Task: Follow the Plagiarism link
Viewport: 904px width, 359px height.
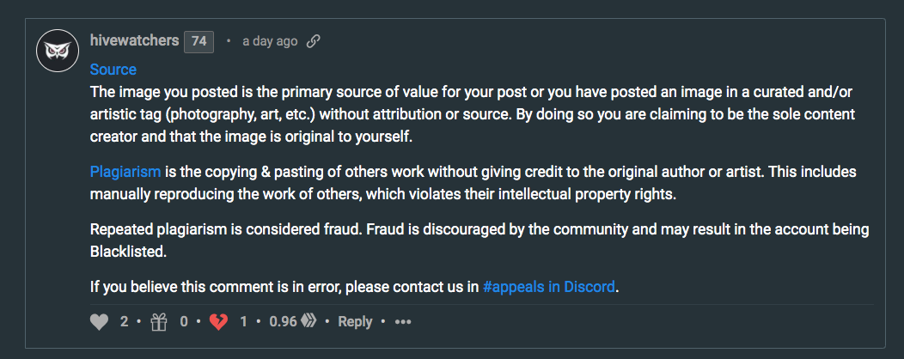Action: 125,172
